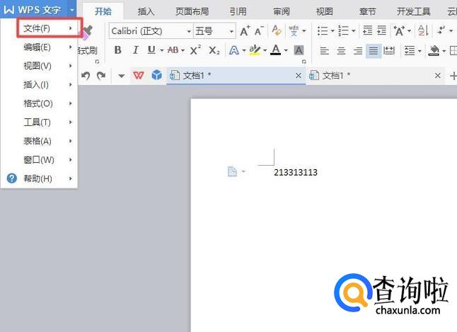
Task: Toggle strikethrough AB formatting
Action: 173,50
